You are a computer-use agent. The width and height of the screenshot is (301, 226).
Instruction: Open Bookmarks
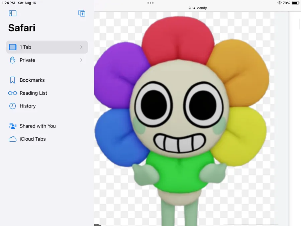[x=47, y=80]
